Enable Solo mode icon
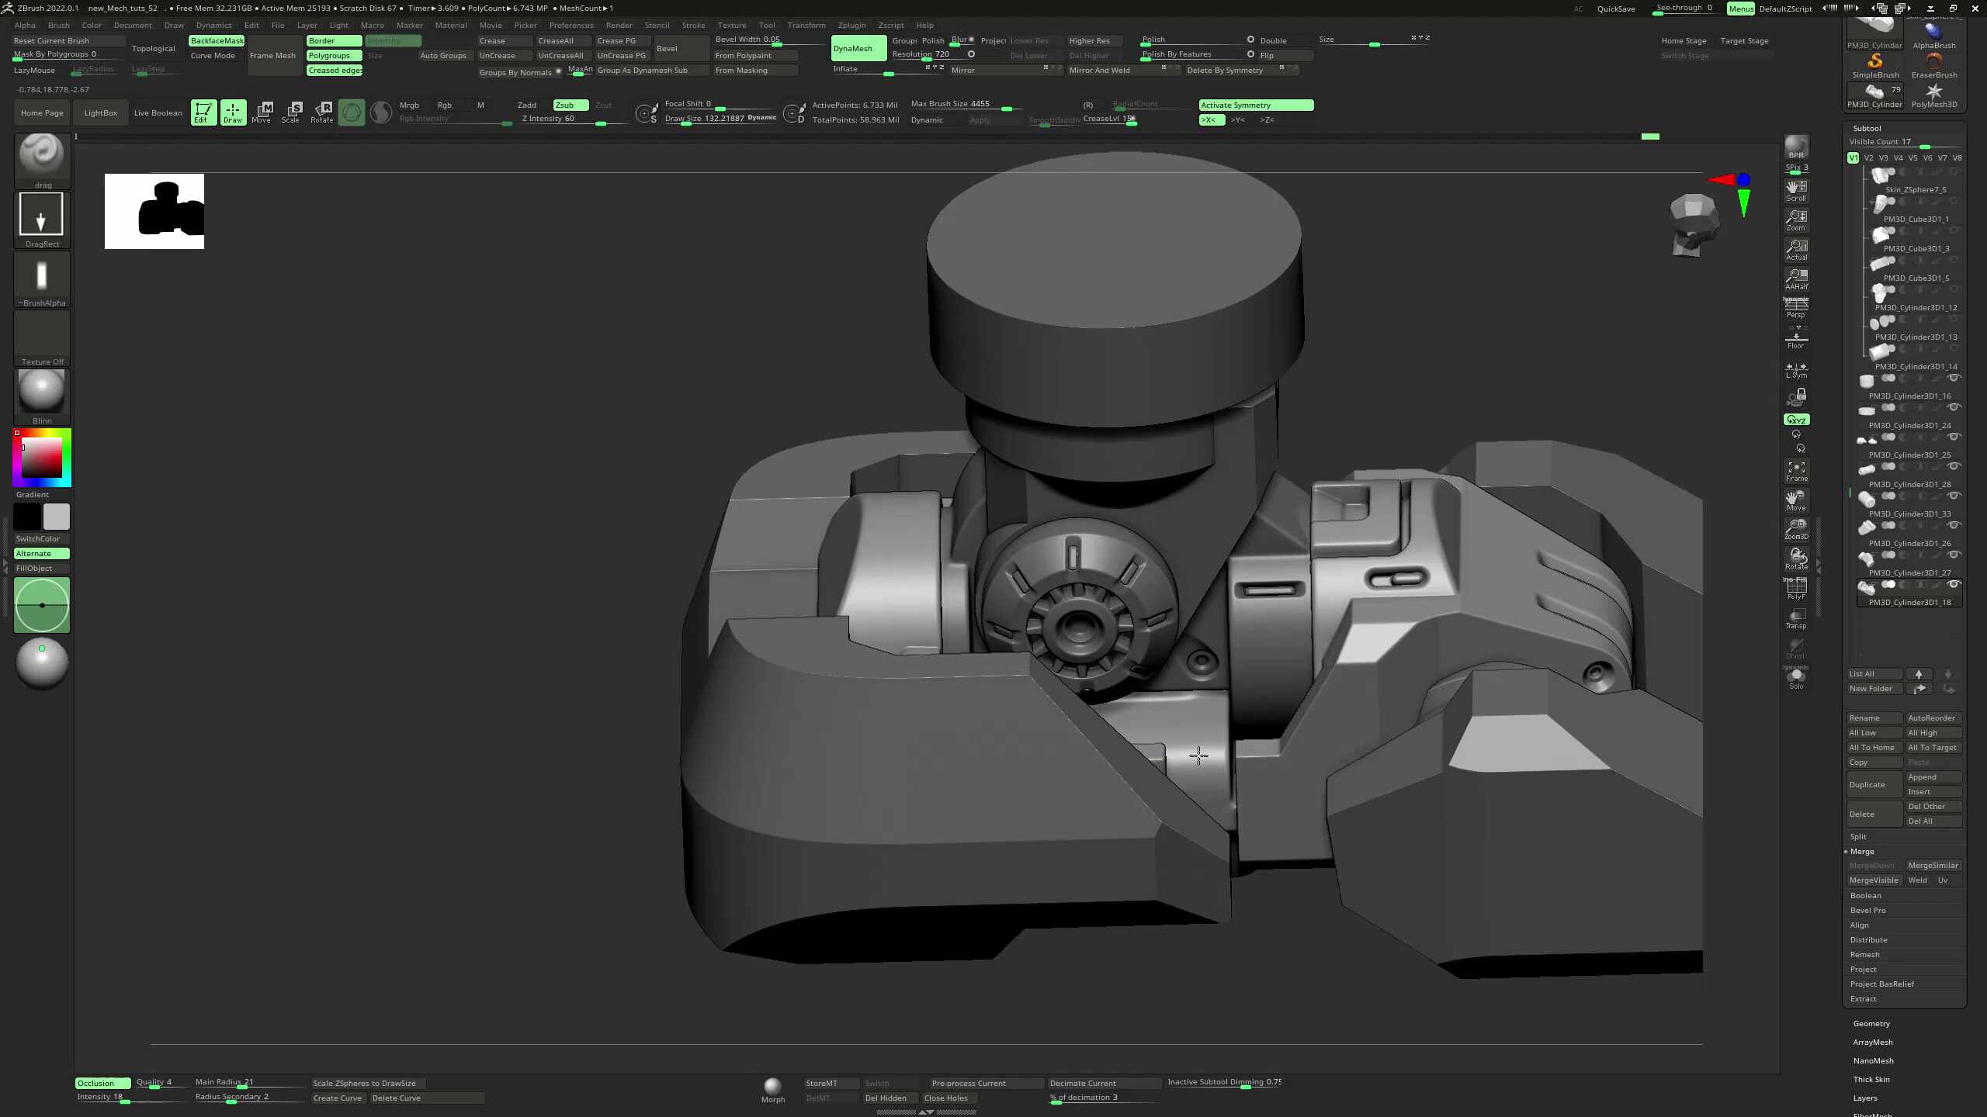The height and width of the screenshot is (1117, 1987). point(1796,678)
